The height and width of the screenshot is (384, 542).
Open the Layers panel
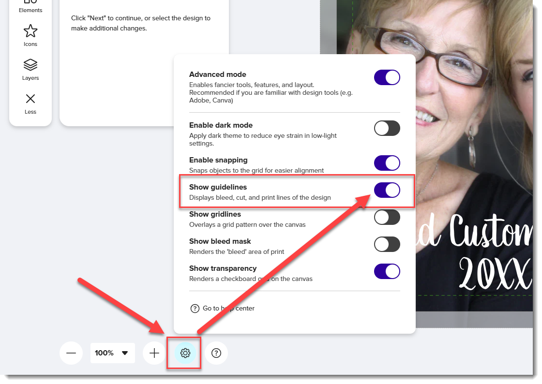pyautogui.click(x=30, y=70)
